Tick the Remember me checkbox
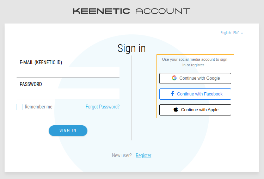 (x=20, y=107)
